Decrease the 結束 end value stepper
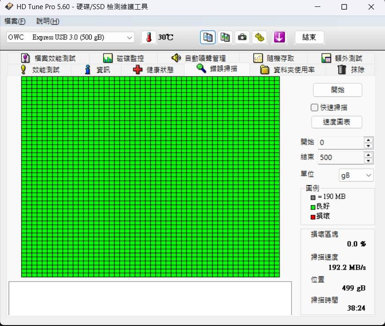385x326 pixels. click(368, 160)
